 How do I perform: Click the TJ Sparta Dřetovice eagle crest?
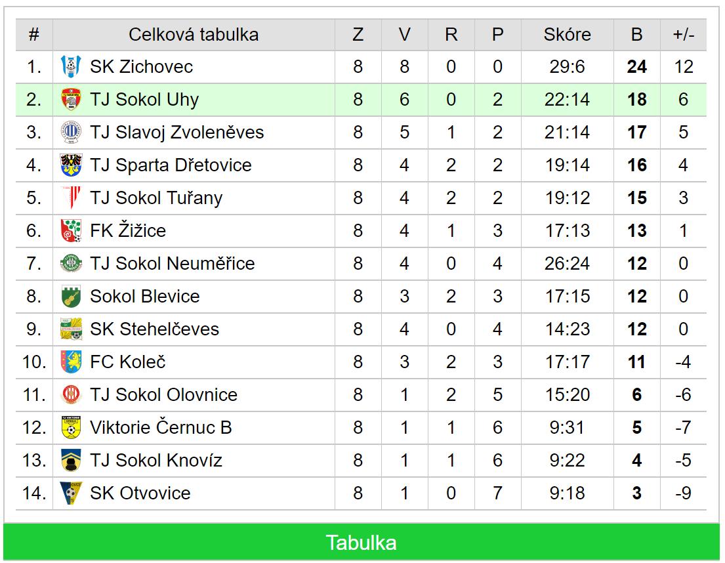pyautogui.click(x=72, y=165)
